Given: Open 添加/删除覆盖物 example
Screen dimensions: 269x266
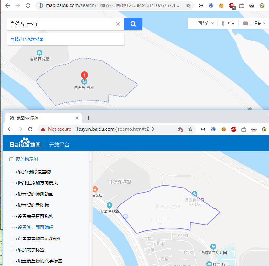Looking at the screenshot, I should (x=34, y=172).
